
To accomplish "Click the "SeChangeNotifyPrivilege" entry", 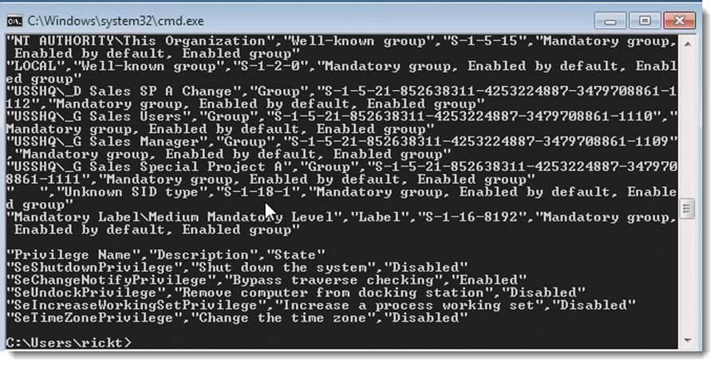I will 112,280.
